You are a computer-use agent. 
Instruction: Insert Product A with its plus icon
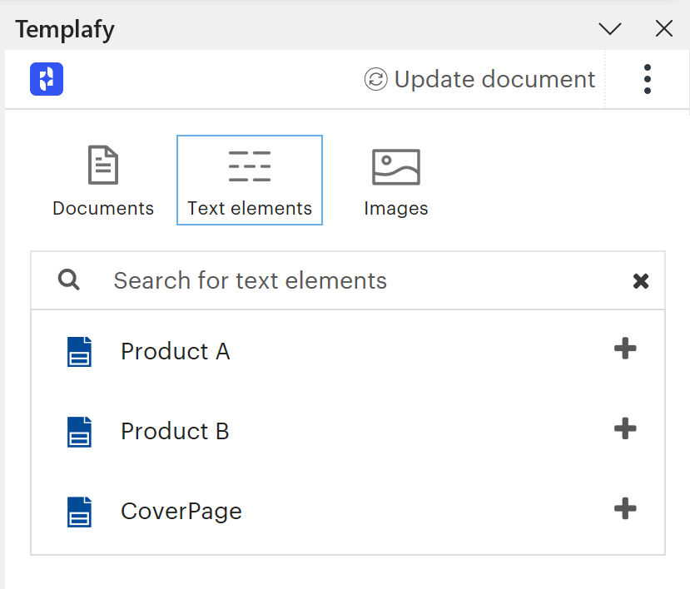[625, 349]
